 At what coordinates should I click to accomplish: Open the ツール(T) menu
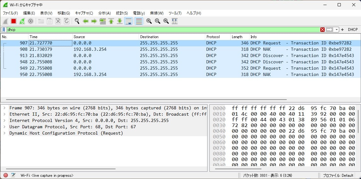175,13
